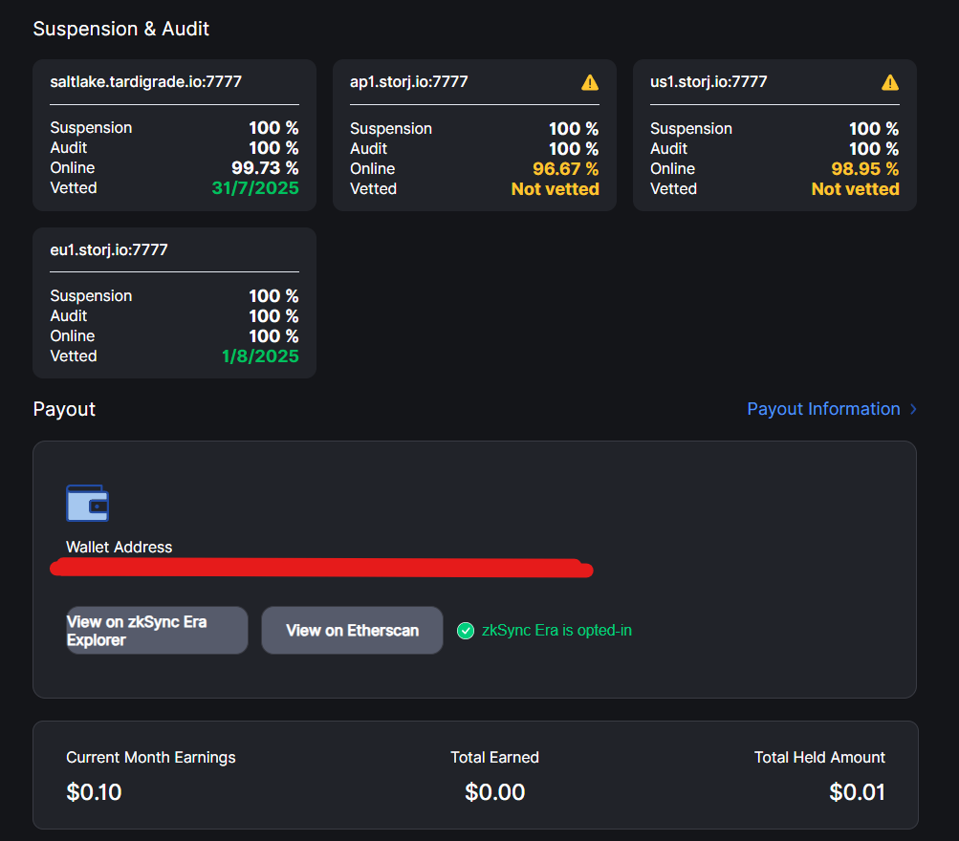Expand Payout Information via chevron arrow
The image size is (959, 841).
(x=913, y=409)
